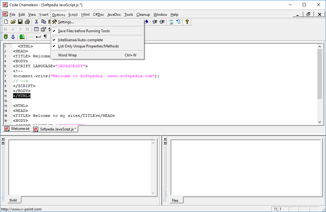Insert horizontal rule line icon
Screen dimensions: 326x212
click(31, 37)
